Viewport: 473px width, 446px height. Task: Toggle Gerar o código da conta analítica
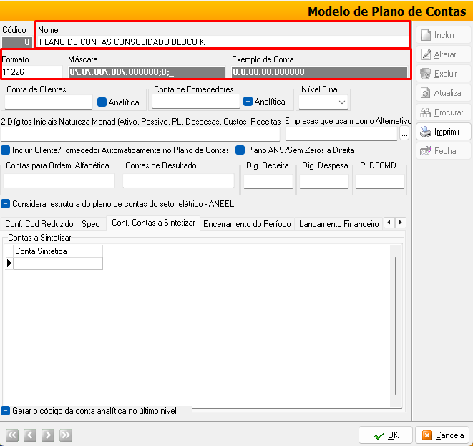pos(6,411)
